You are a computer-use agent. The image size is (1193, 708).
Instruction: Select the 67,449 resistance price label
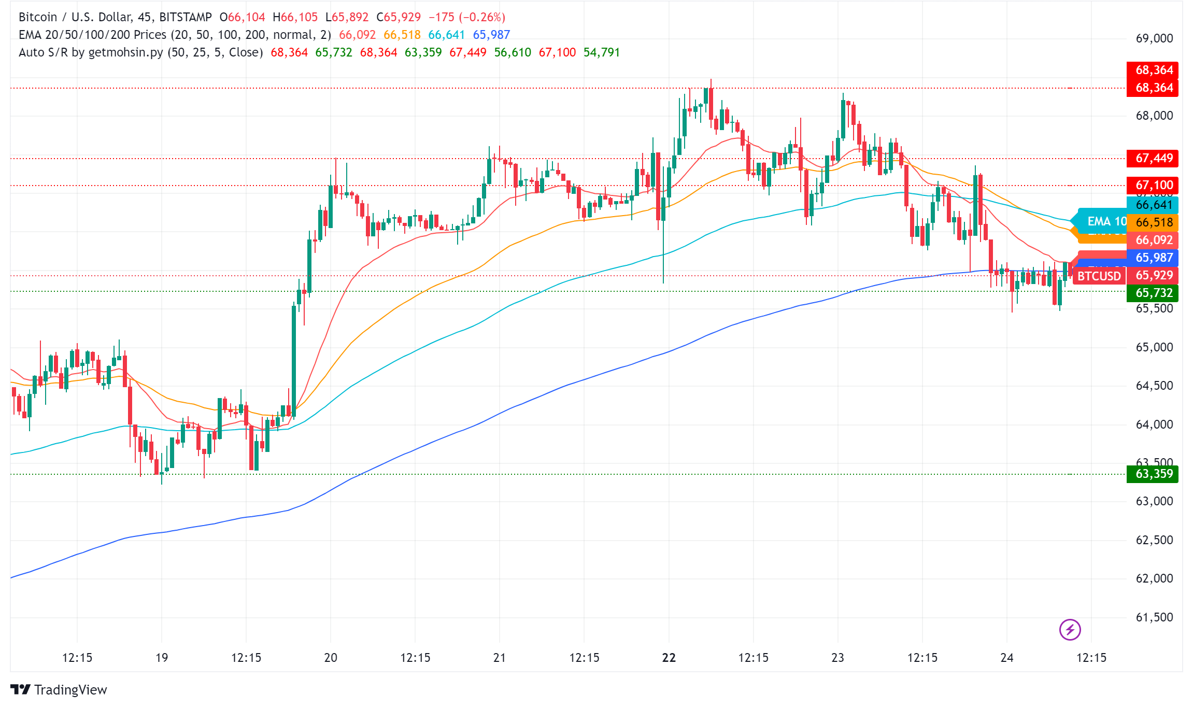[1153, 158]
